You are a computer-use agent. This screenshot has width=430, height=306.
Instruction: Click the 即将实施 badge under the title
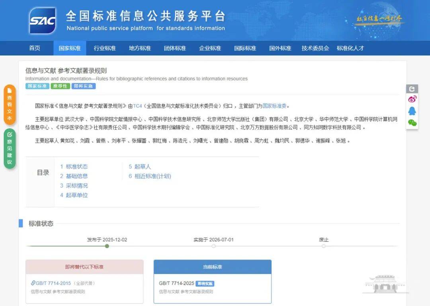point(83,86)
